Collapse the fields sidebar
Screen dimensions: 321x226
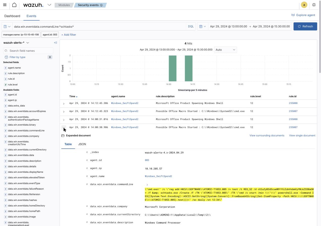point(55,43)
